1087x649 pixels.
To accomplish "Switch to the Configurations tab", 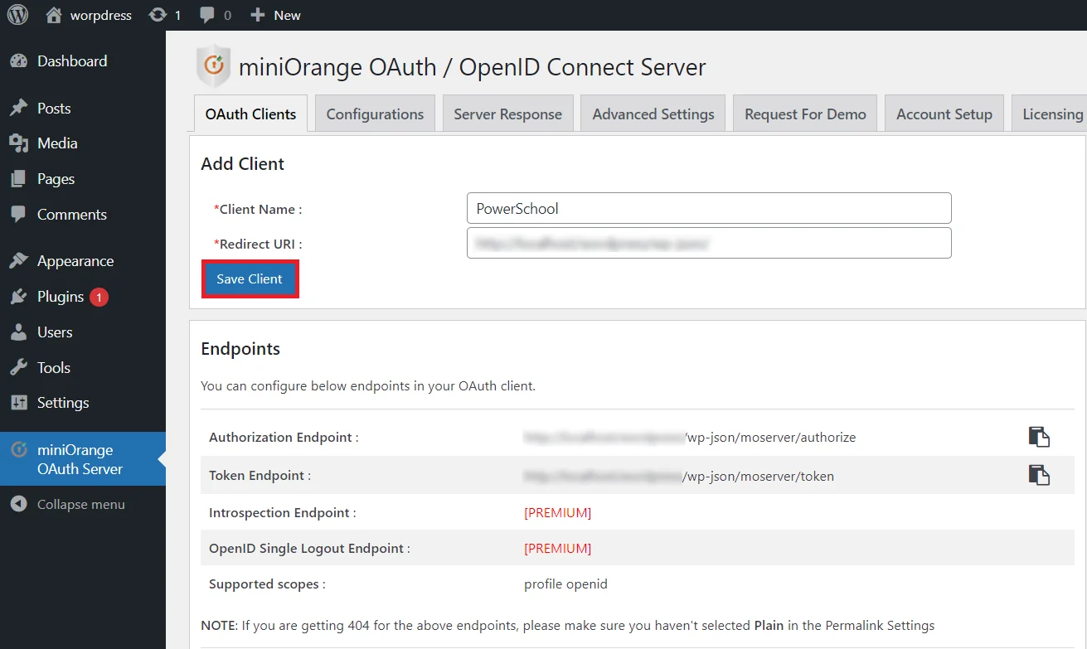I will 375,114.
